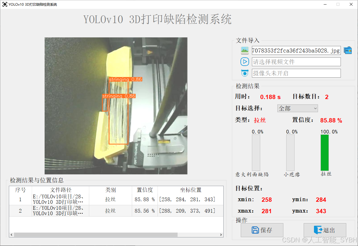Click coordinates cell [258, 284, 281, 343]
Screen dimensions: 358x246
click(190, 199)
